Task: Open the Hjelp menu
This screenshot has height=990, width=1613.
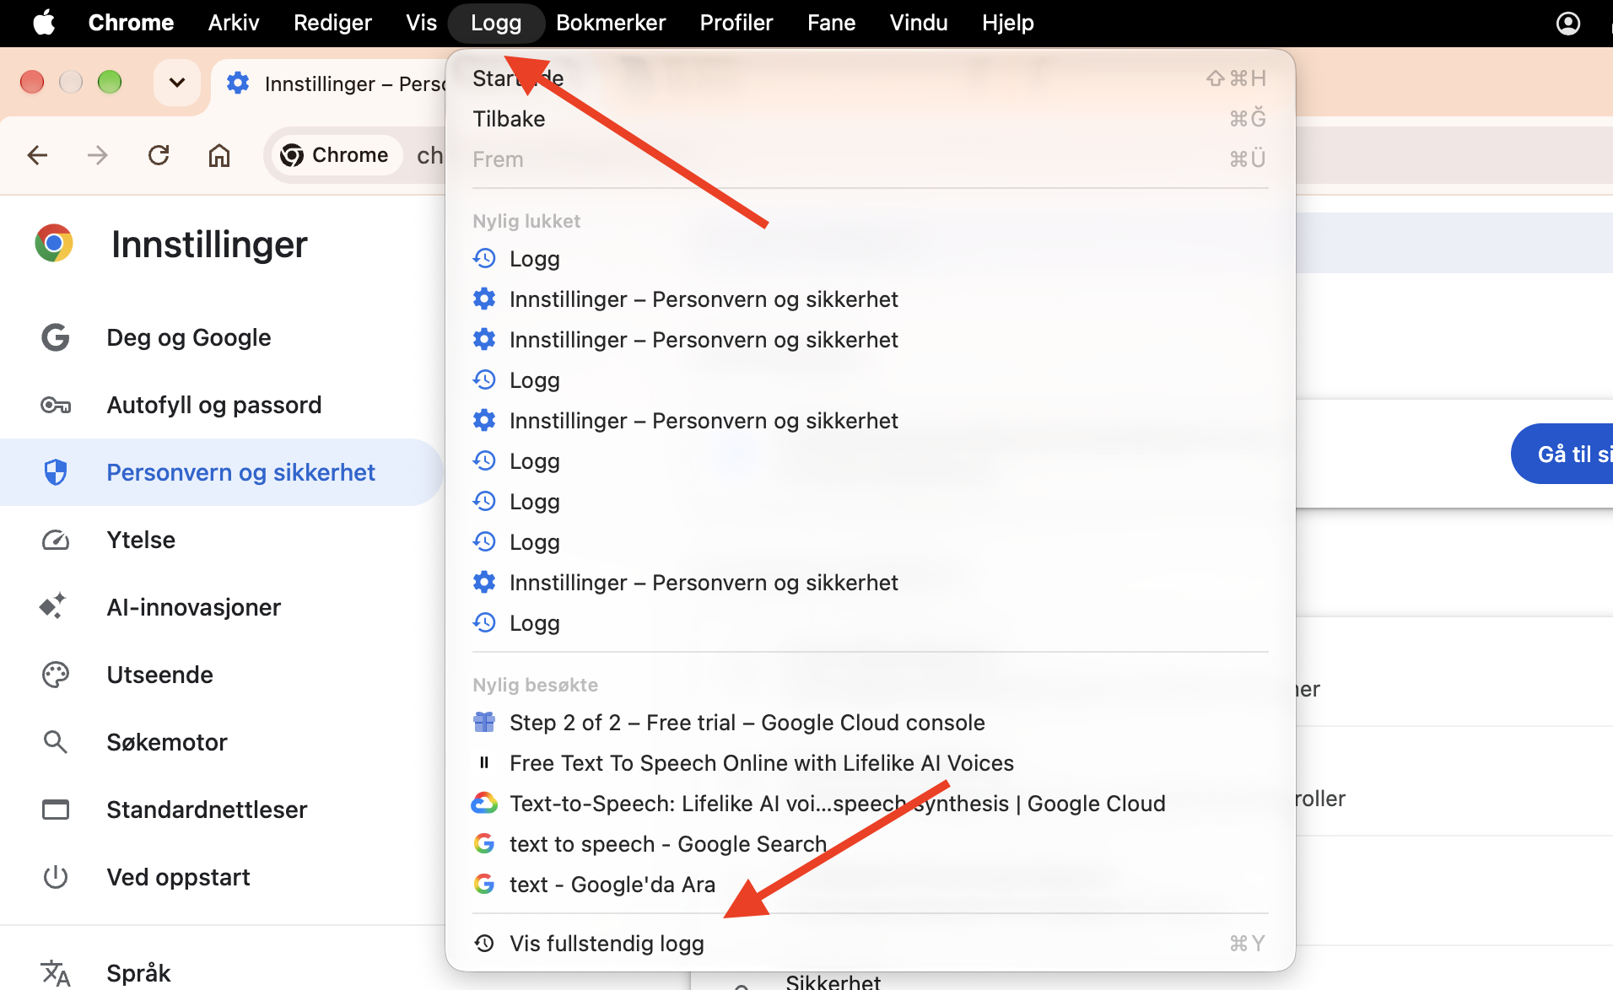Action: [1008, 23]
